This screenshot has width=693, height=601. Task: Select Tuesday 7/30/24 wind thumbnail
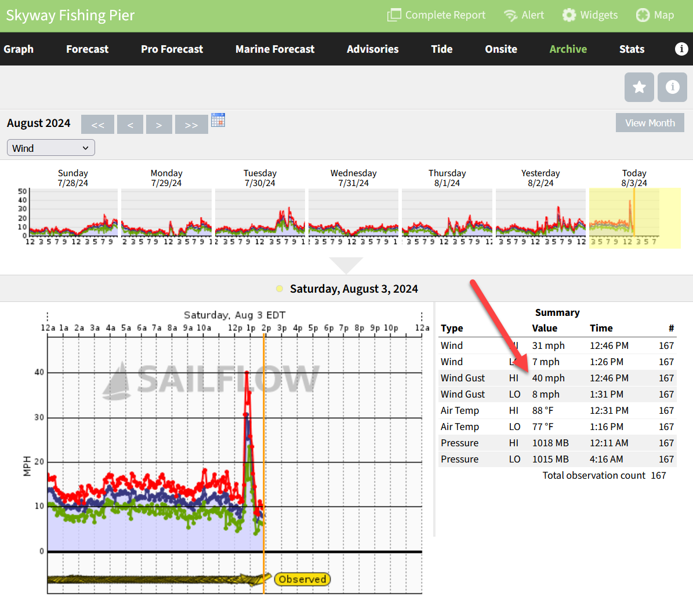260,212
